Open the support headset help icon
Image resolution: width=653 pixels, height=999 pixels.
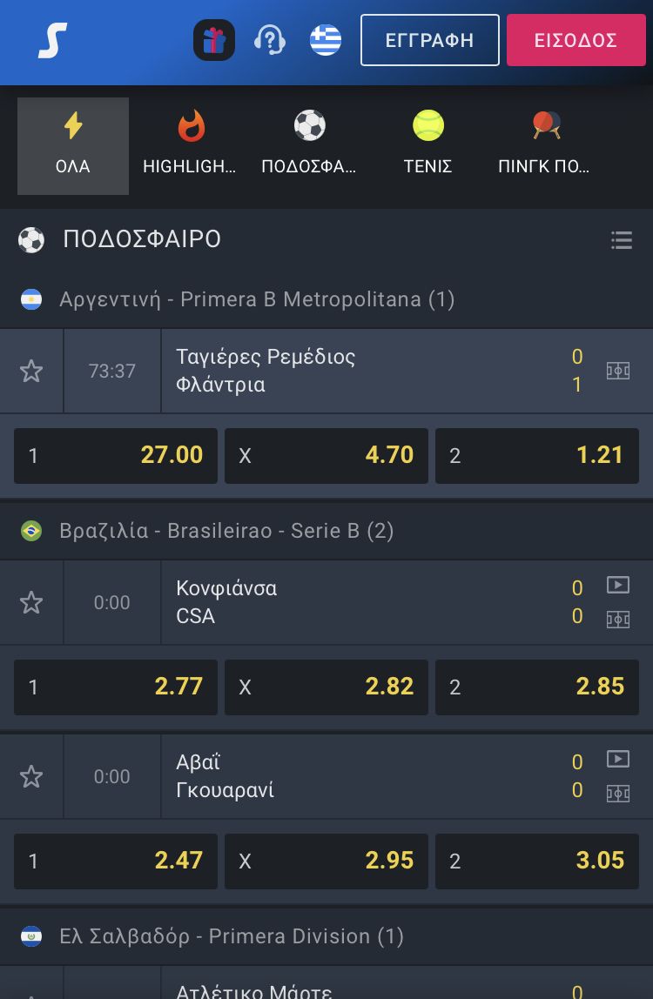[x=270, y=40]
